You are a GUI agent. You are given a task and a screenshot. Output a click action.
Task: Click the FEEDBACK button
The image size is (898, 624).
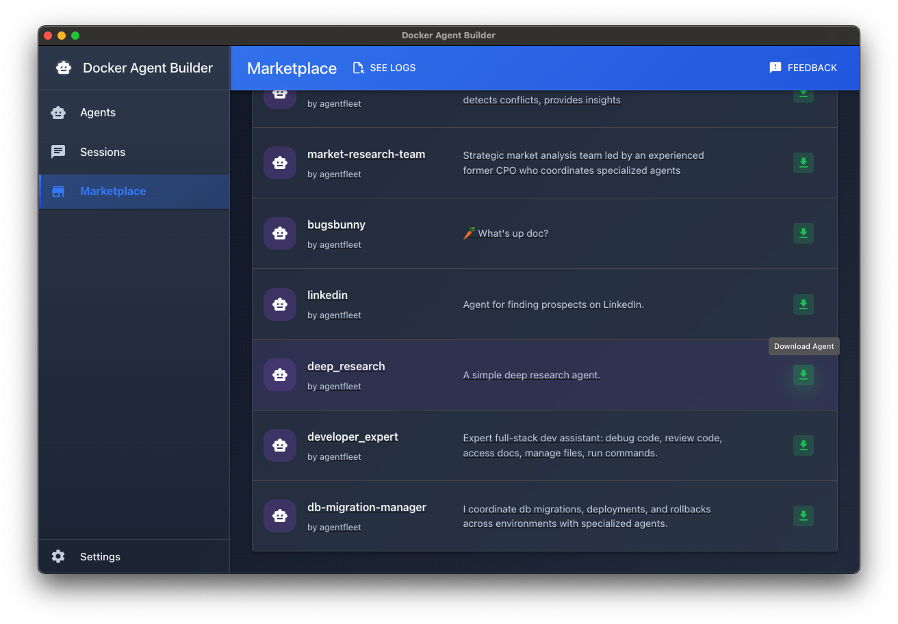810,68
